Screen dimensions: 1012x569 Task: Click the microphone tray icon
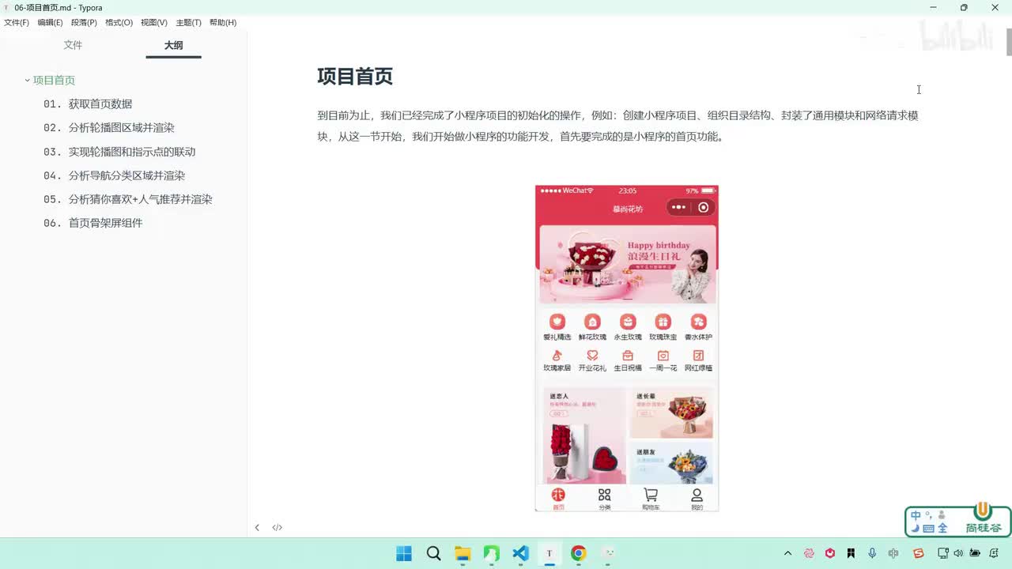pos(872,553)
